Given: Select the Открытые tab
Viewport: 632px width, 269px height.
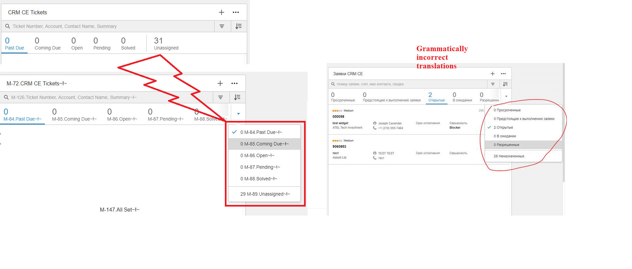Looking at the screenshot, I should pos(436,97).
